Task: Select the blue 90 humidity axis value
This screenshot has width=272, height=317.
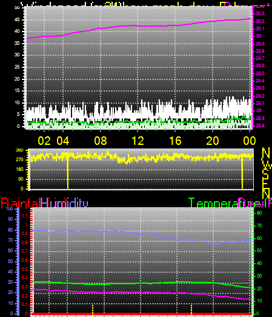Action: 10,219
